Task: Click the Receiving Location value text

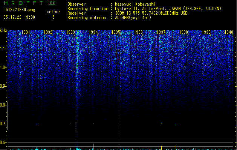Action: [x=168, y=9]
